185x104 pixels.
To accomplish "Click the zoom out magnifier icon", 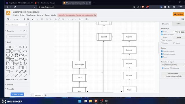I will click(x=28, y=19).
